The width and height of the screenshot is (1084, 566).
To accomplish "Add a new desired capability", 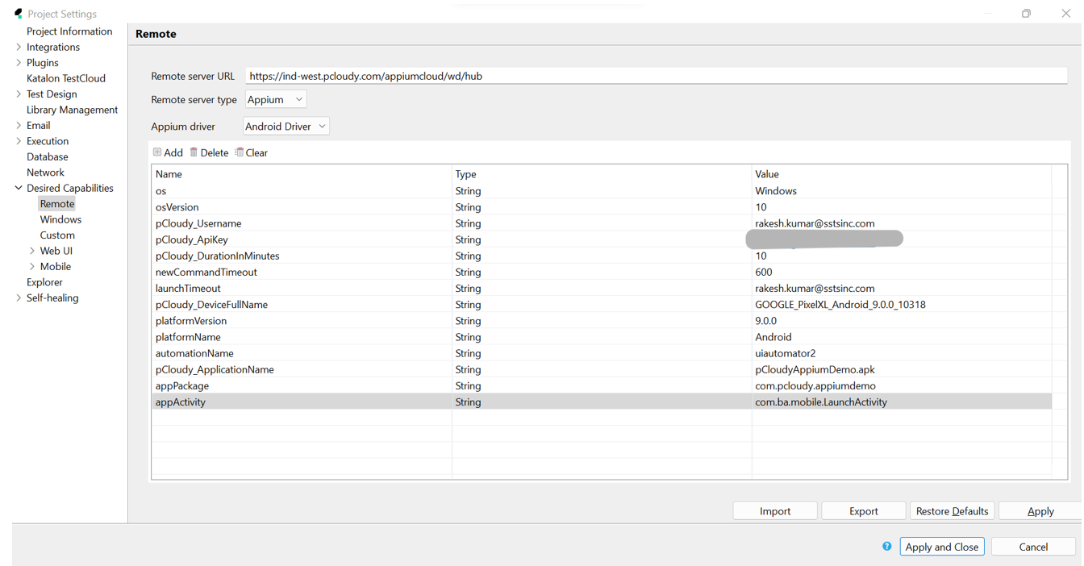I will click(168, 152).
